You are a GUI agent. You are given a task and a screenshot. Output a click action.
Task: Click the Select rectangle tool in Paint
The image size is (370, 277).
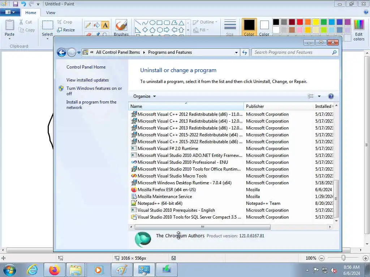point(47,26)
